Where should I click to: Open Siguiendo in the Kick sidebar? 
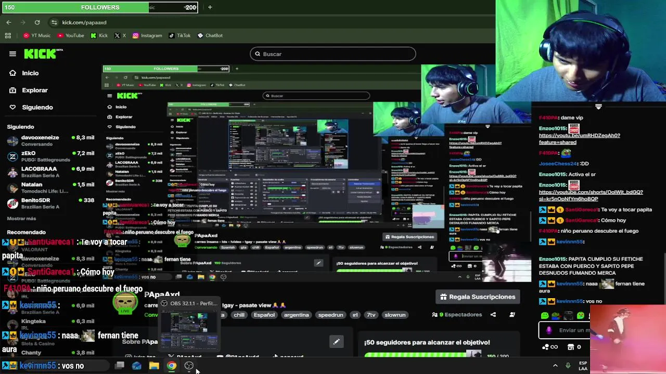[31, 108]
